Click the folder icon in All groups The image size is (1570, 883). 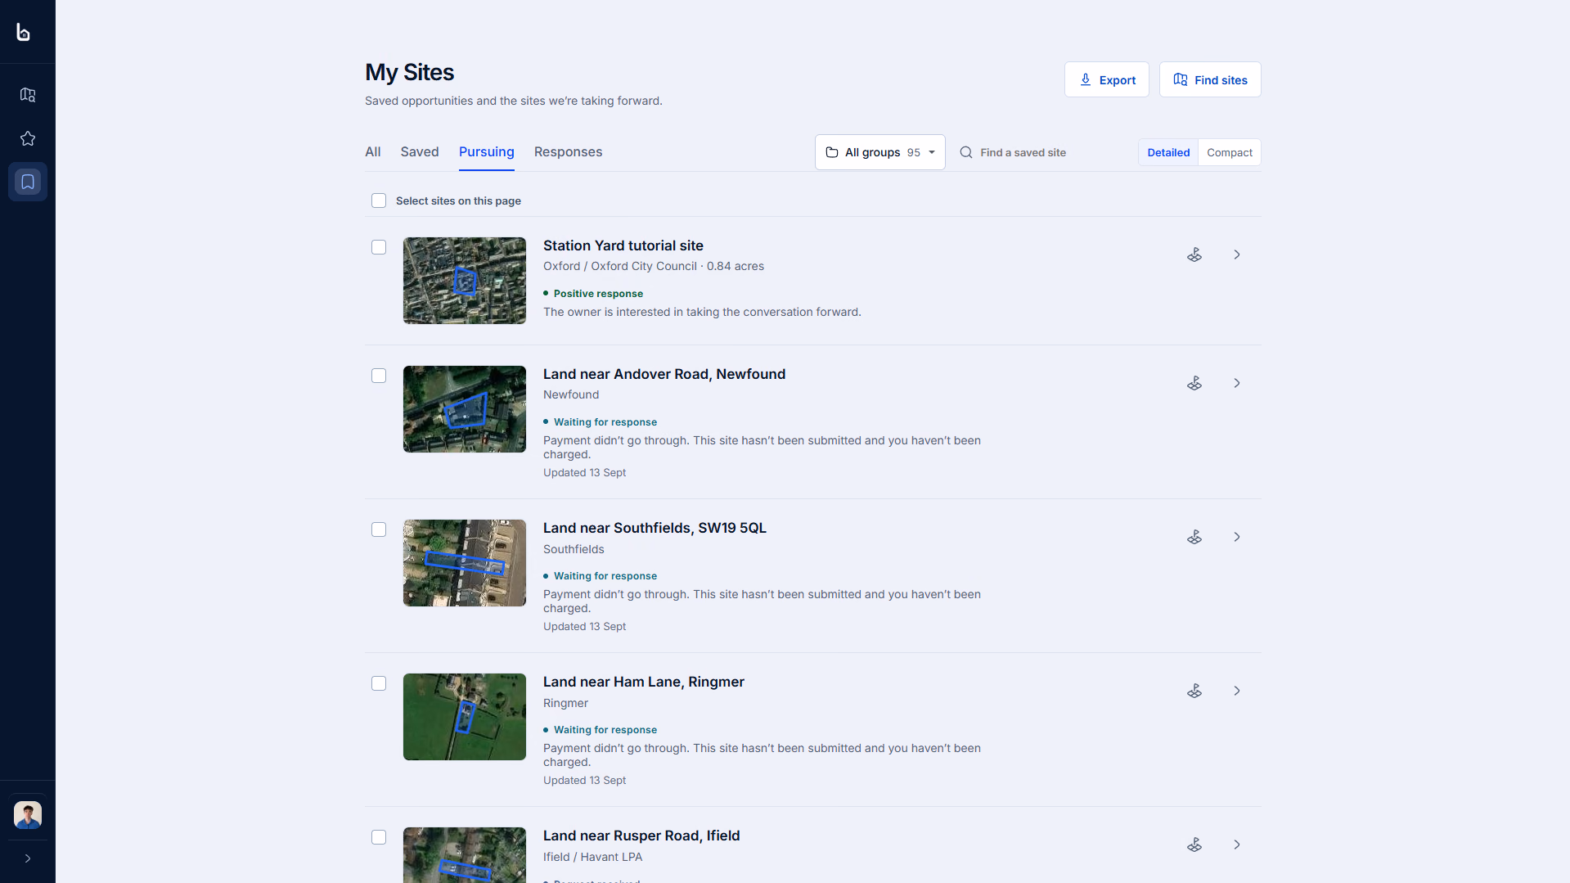click(x=832, y=152)
